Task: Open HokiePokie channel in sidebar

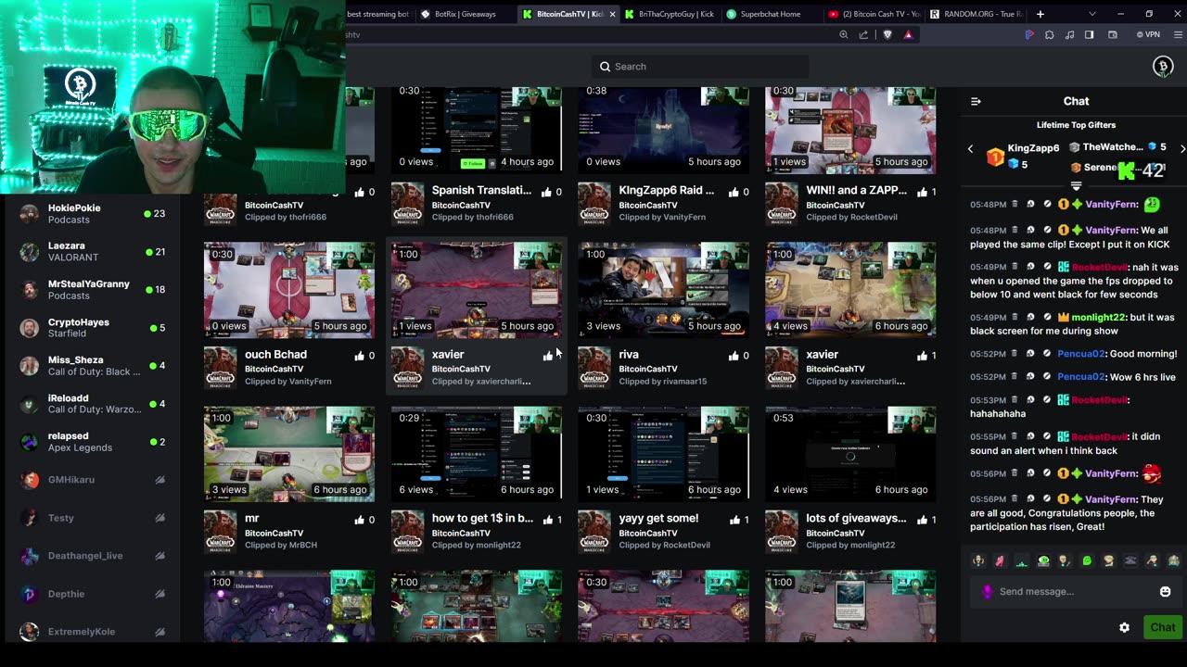Action: click(x=93, y=214)
